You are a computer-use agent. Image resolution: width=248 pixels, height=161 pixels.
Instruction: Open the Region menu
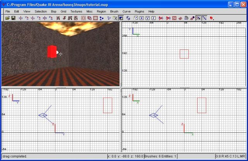tap(102, 12)
